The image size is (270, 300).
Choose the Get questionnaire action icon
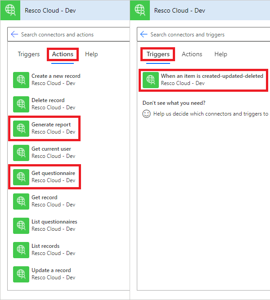pyautogui.click(x=21, y=177)
